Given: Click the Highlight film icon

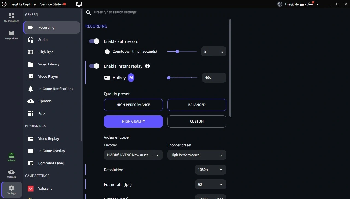Looking at the screenshot, I should (x=30, y=52).
